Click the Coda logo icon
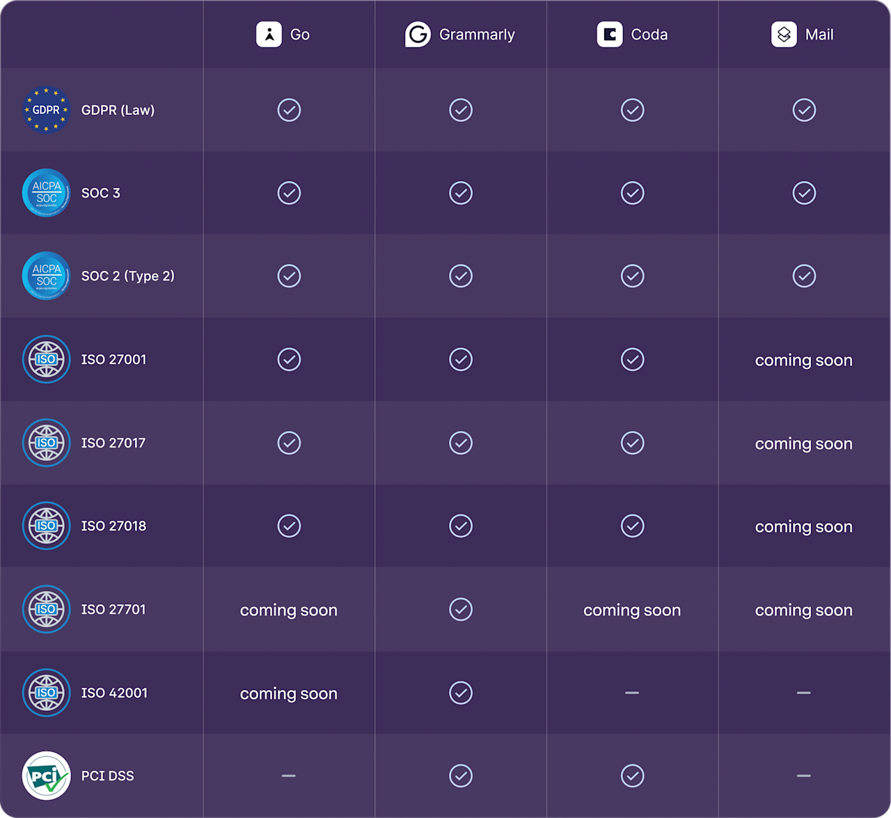The width and height of the screenshot is (891, 818). pos(610,34)
